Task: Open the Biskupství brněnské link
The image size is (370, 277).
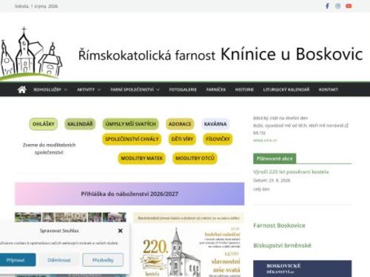Action: 282,245
